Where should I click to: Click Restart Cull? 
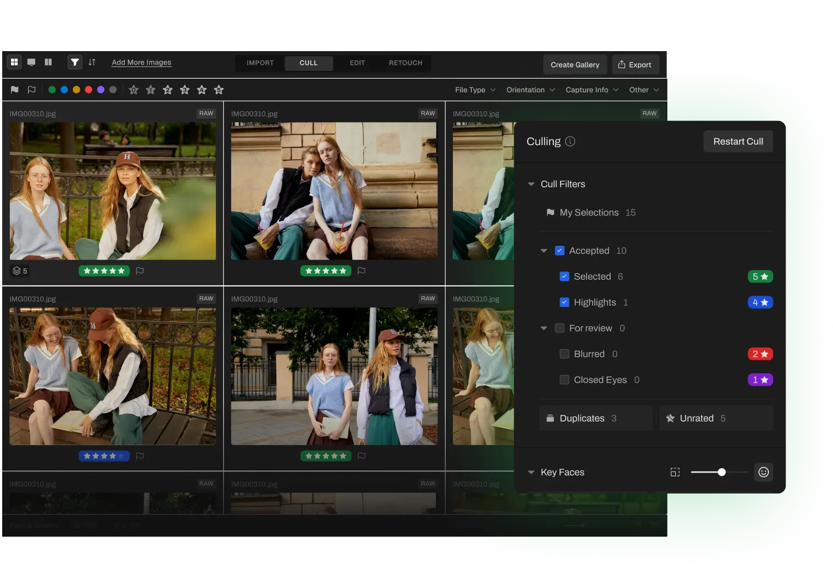click(x=738, y=141)
